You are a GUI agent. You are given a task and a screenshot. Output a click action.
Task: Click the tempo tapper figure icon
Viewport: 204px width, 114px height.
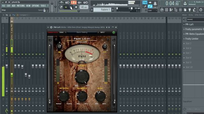point(194,10)
